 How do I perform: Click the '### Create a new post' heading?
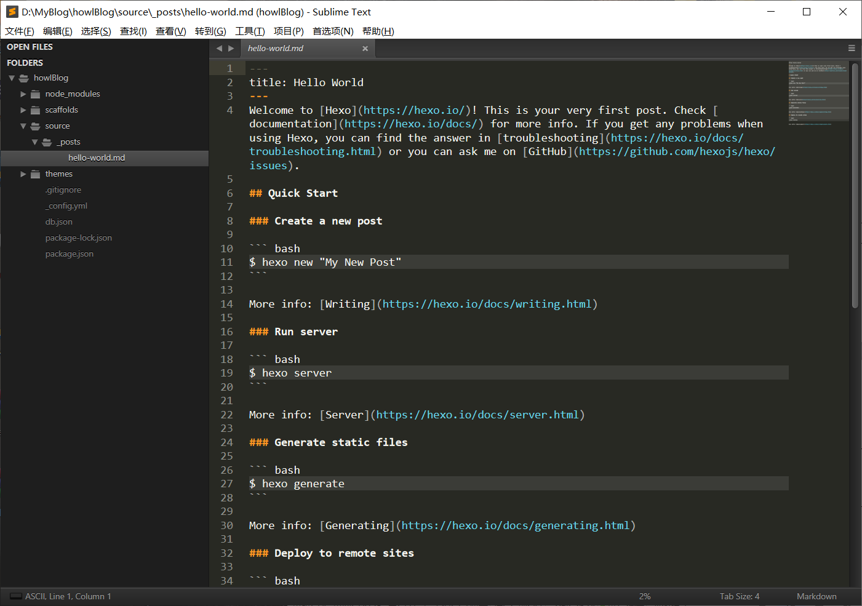click(x=316, y=221)
